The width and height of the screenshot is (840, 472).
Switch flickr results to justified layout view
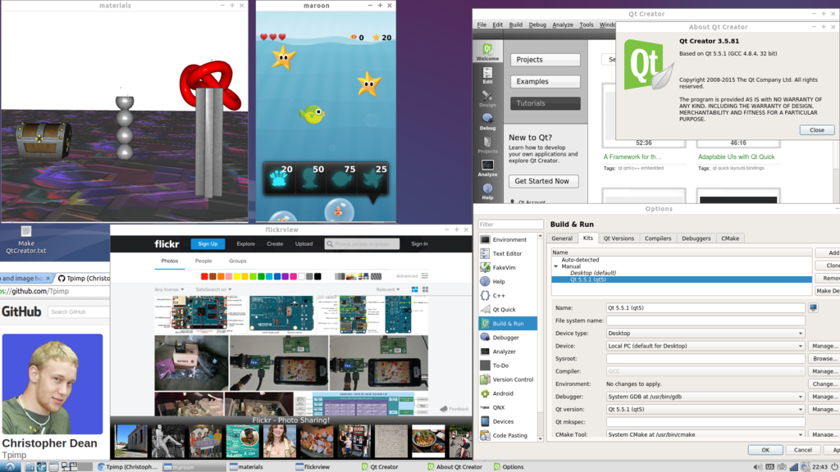pyautogui.click(x=414, y=289)
